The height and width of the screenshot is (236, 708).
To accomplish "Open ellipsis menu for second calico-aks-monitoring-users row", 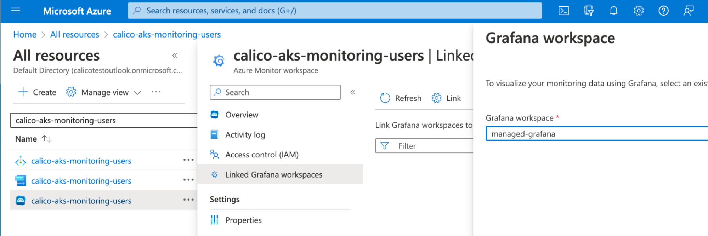I will (x=188, y=180).
